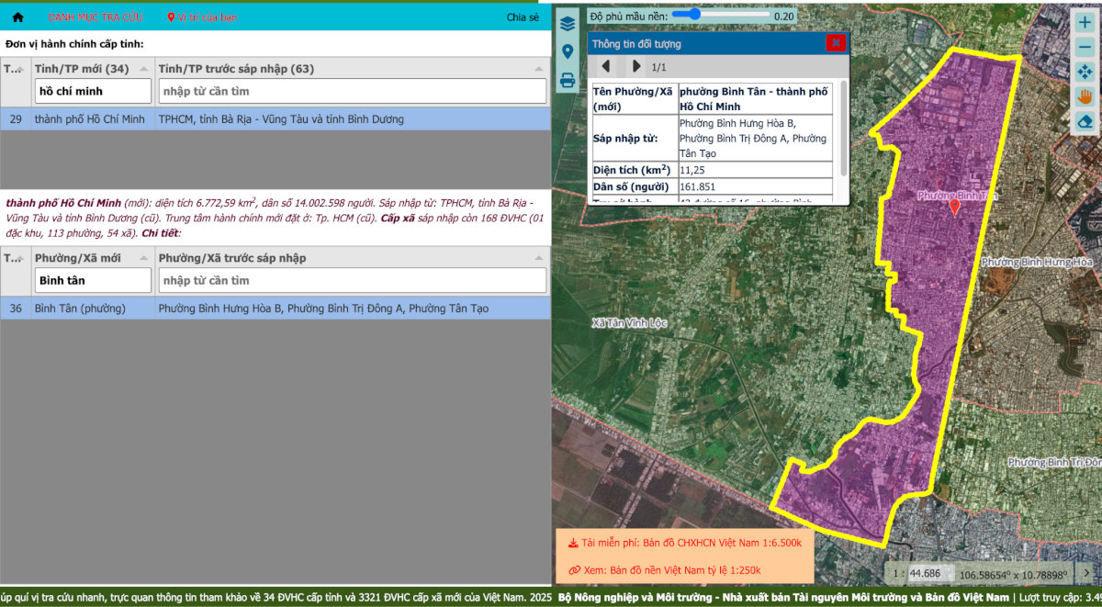Click the Chia sẻ share link
This screenshot has height=607, width=1102.
point(523,17)
